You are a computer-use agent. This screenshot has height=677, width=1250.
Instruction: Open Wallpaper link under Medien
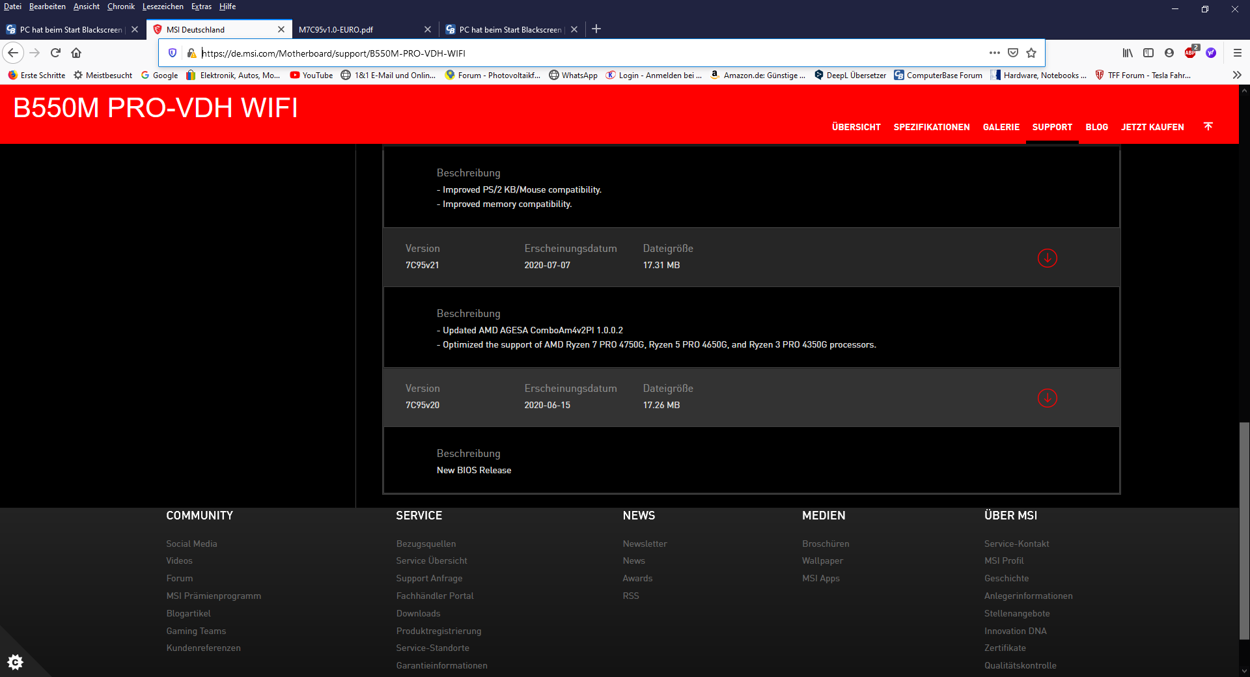822,560
